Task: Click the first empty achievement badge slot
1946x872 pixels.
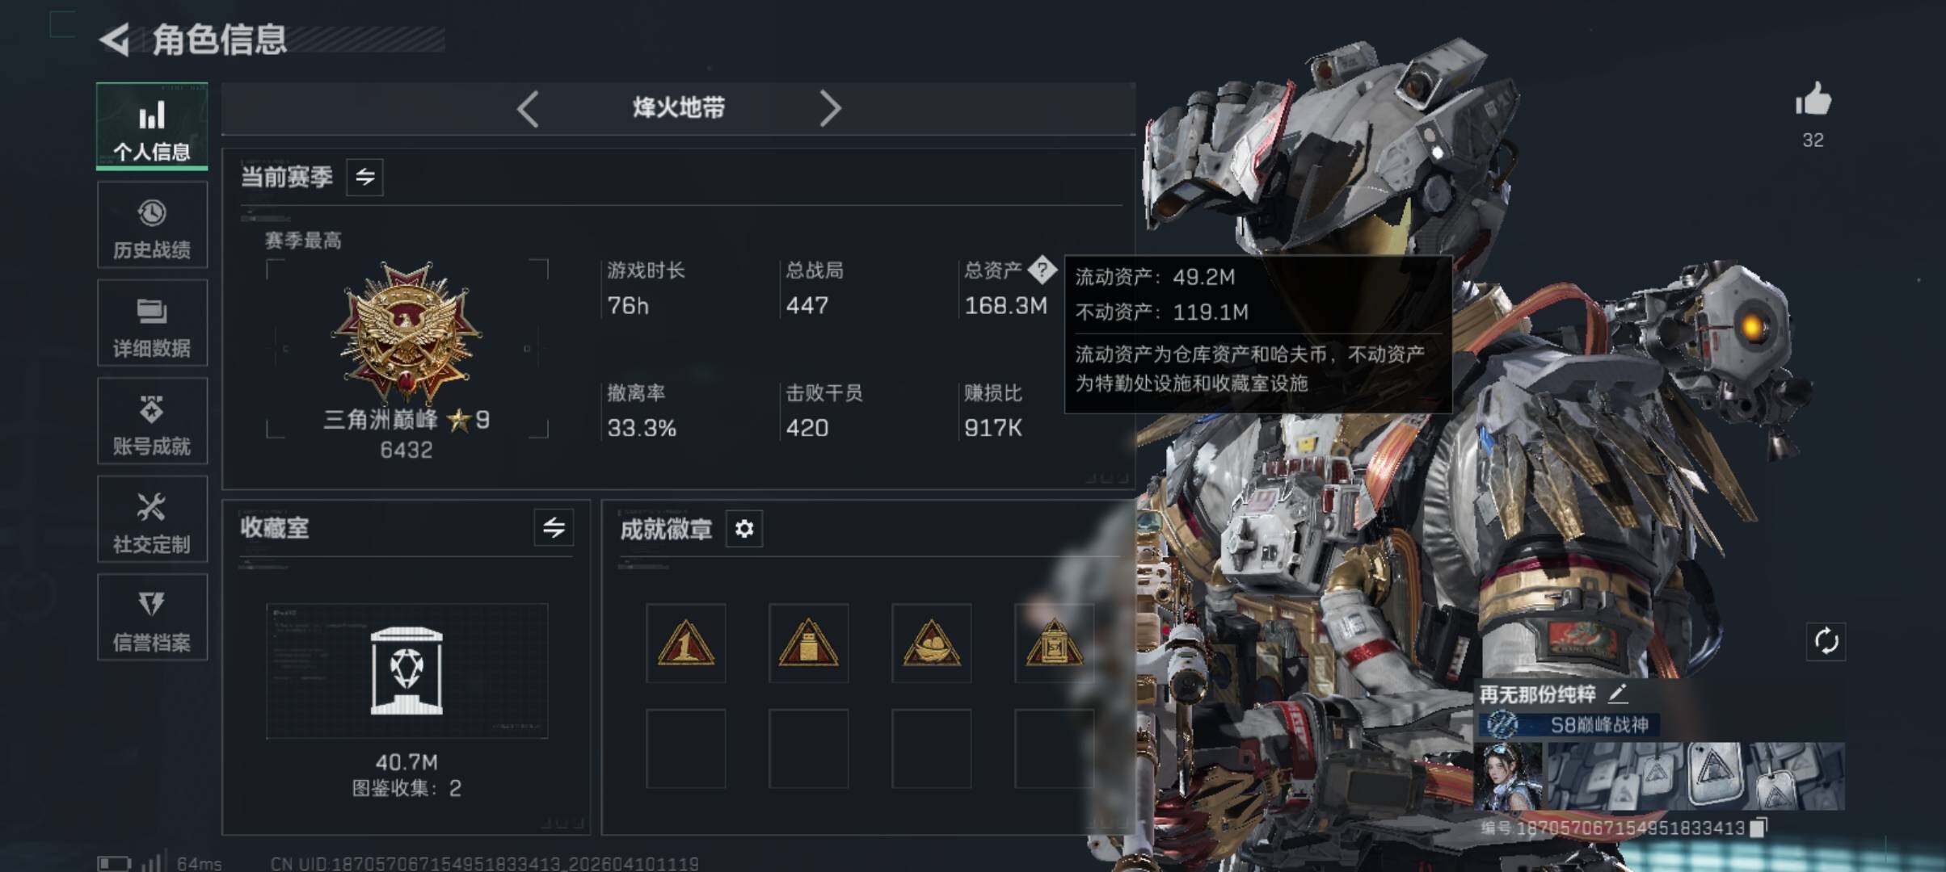Action: tap(685, 748)
